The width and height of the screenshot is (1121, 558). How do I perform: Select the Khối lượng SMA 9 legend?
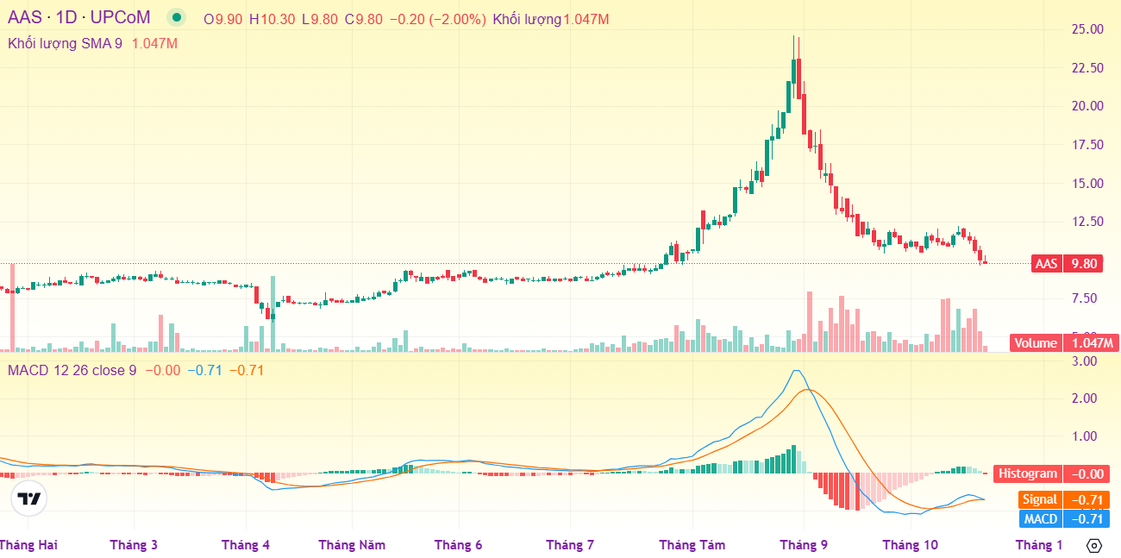coord(65,43)
